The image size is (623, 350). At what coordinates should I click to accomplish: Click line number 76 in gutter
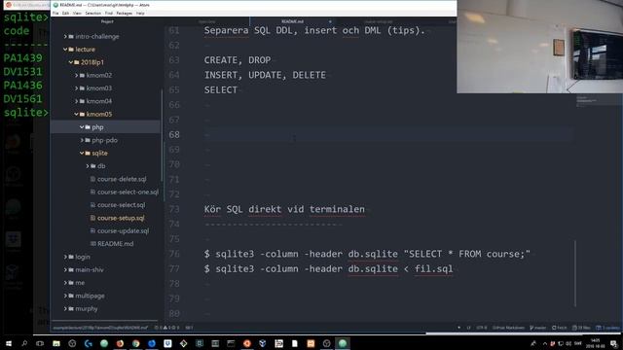coord(174,254)
